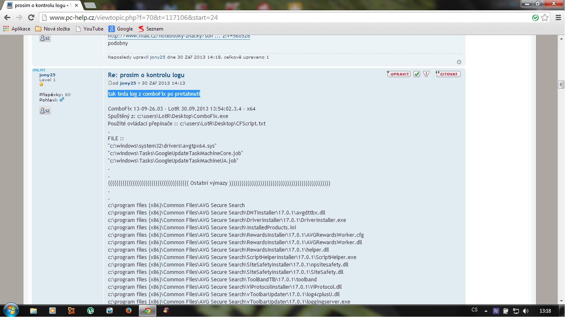Image resolution: width=566 pixels, height=318 pixels.
Task: Click the scrollbar down arrow
Action: (561, 302)
